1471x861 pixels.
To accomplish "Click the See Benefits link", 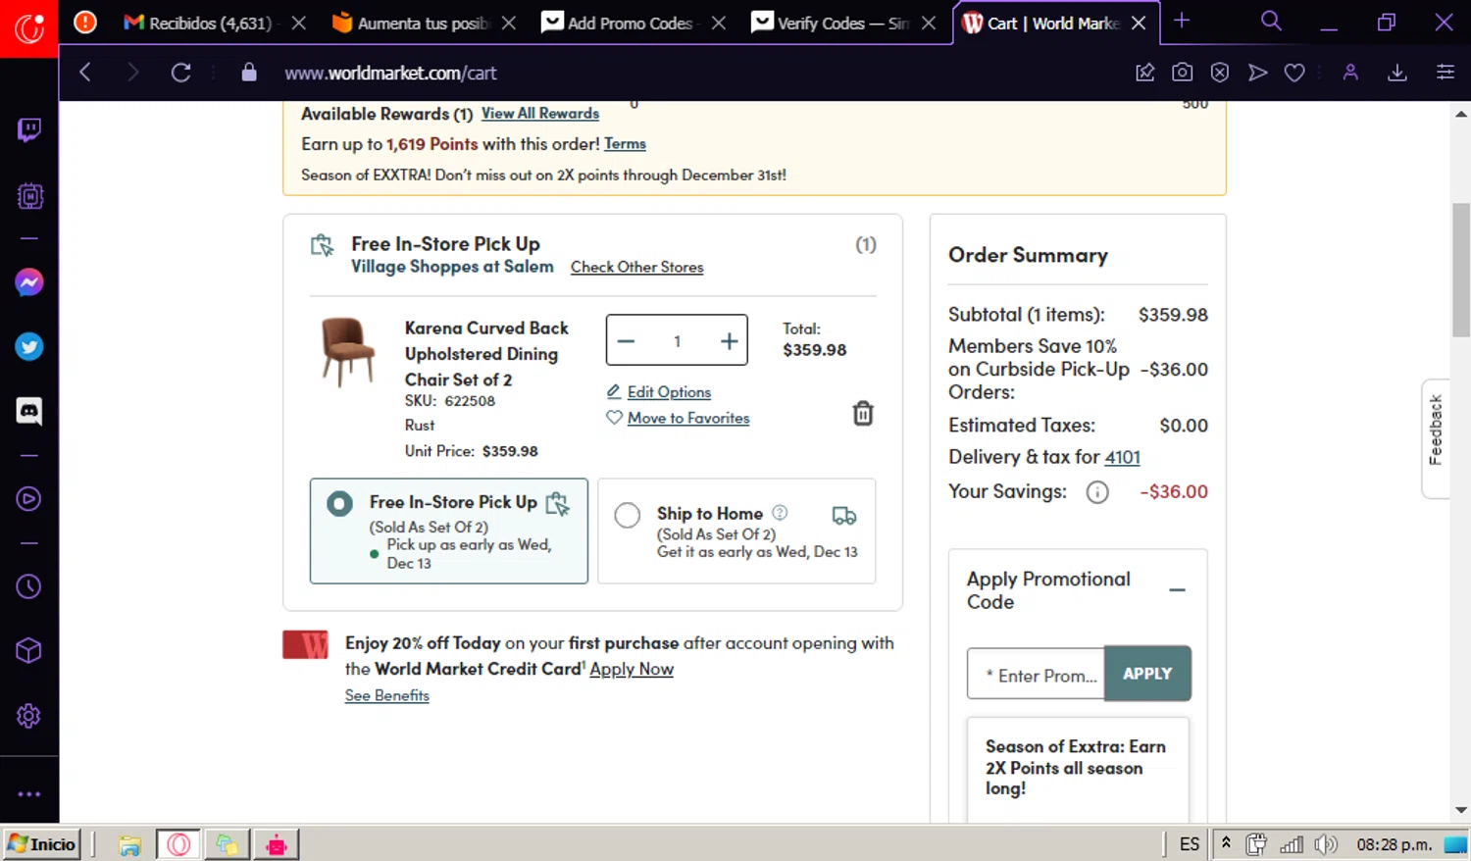I will 387,695.
